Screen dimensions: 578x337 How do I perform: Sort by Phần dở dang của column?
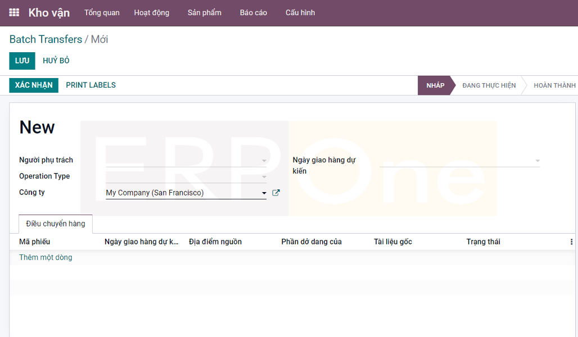click(x=311, y=242)
